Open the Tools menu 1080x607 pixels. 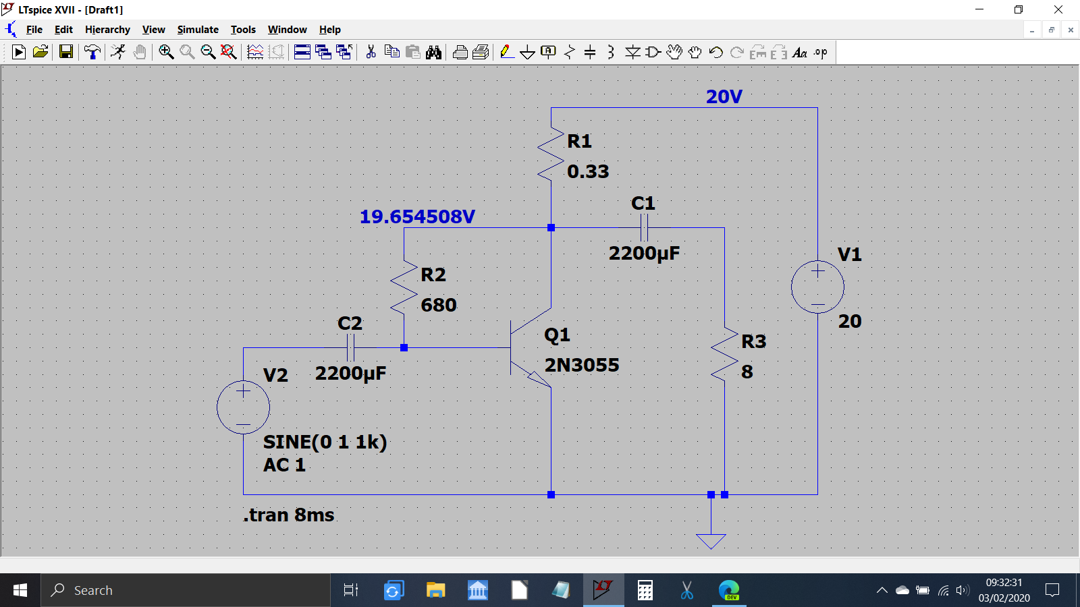(243, 30)
